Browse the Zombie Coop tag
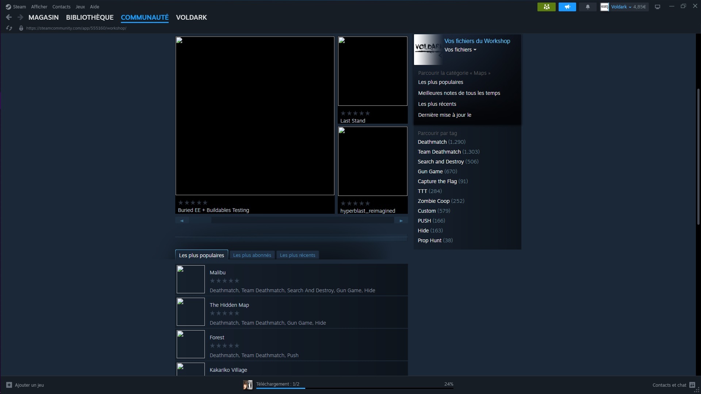The width and height of the screenshot is (701, 394). pyautogui.click(x=433, y=201)
